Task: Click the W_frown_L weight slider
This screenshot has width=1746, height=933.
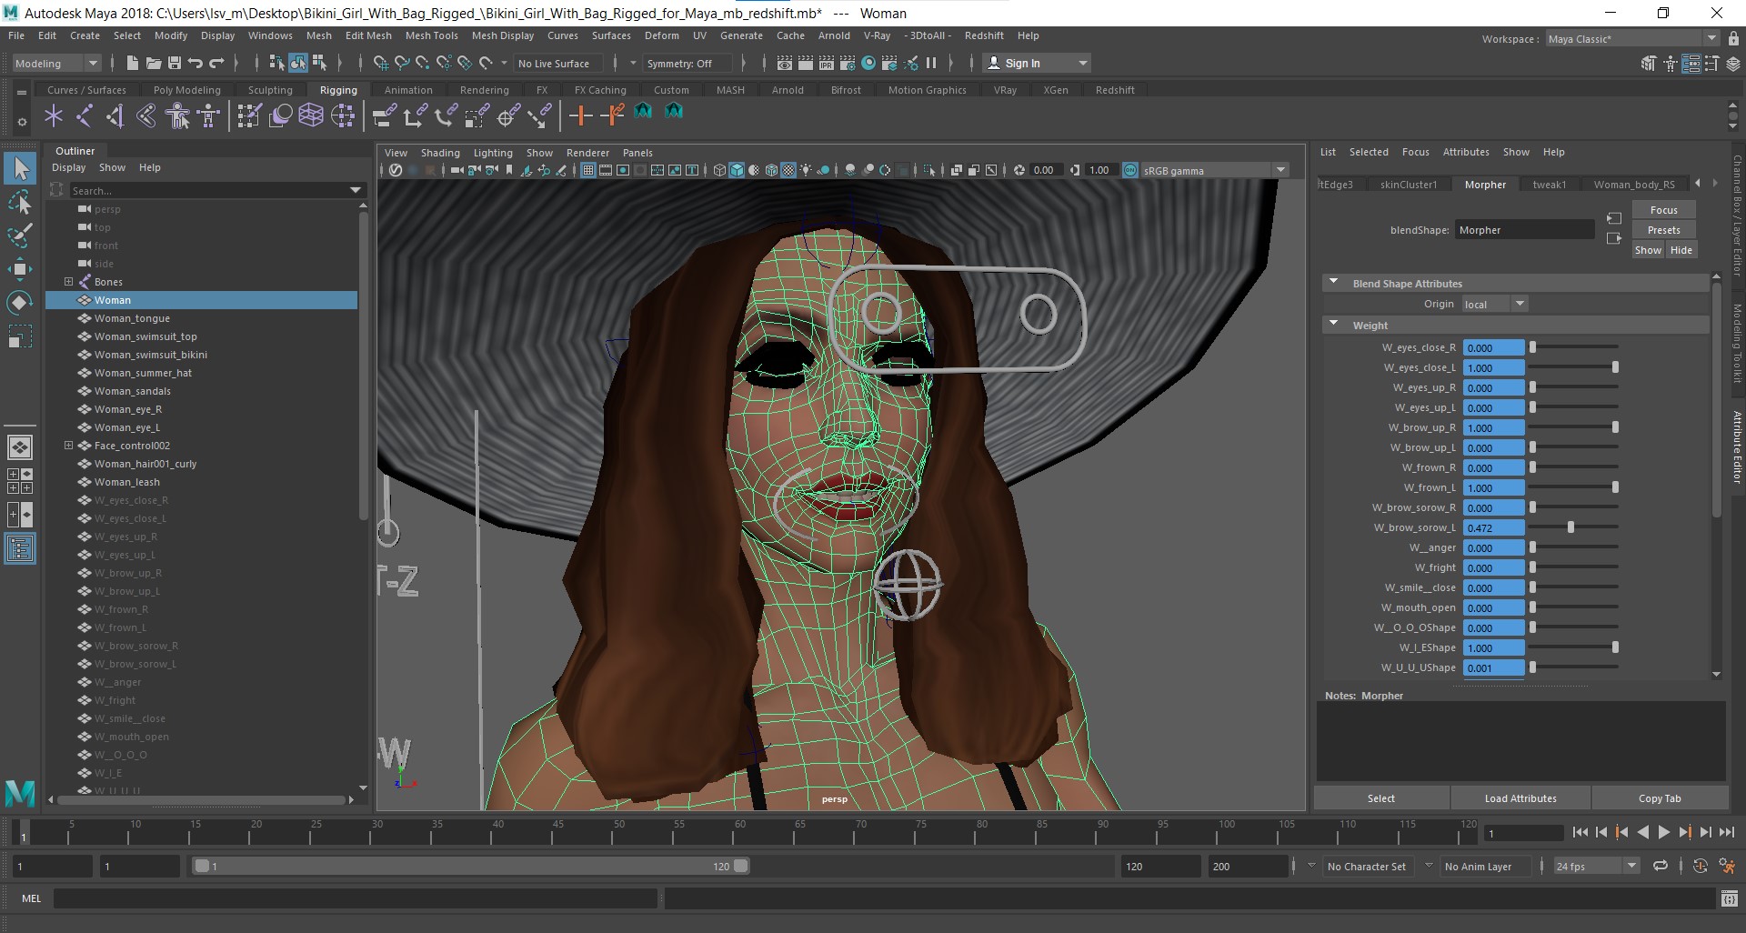Action: (x=1573, y=487)
